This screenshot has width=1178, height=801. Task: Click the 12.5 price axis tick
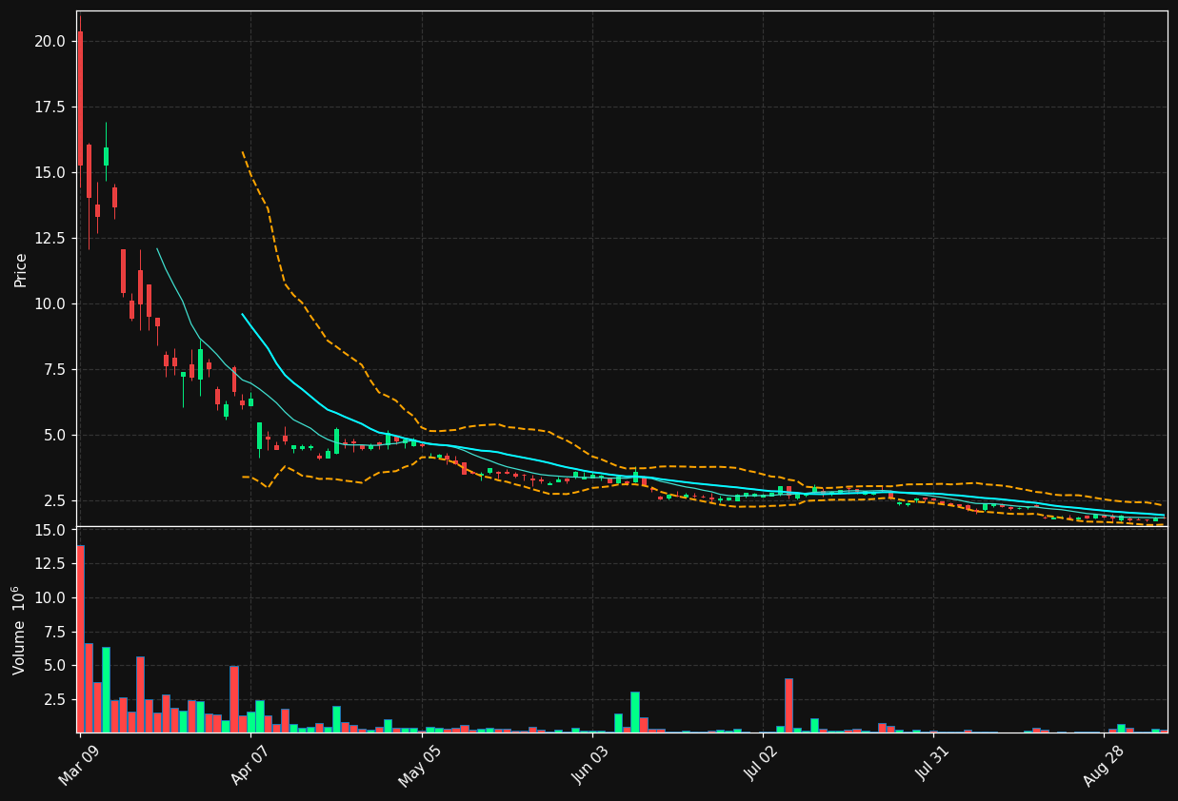pos(50,238)
